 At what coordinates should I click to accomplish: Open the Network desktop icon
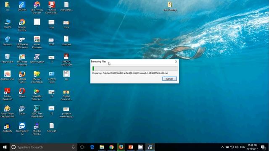tap(8, 41)
